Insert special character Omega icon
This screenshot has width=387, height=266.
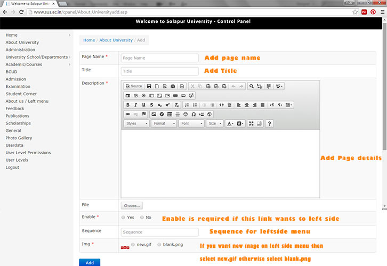click(x=193, y=114)
